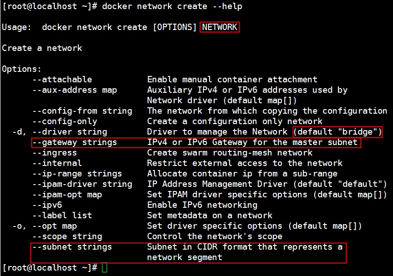The width and height of the screenshot is (393, 276).
Task: Click the --ingress option
Action: pos(55,153)
